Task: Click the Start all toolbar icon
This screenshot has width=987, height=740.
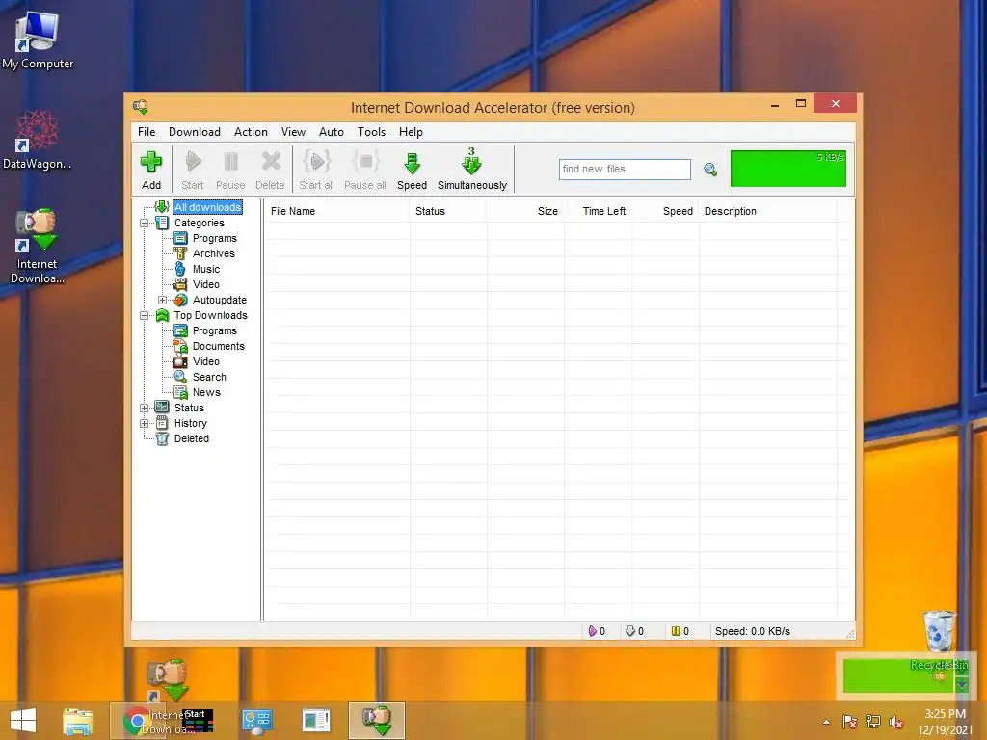Action: (316, 162)
